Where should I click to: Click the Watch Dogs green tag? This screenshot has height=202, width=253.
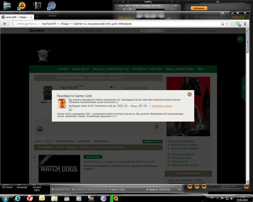point(93,157)
